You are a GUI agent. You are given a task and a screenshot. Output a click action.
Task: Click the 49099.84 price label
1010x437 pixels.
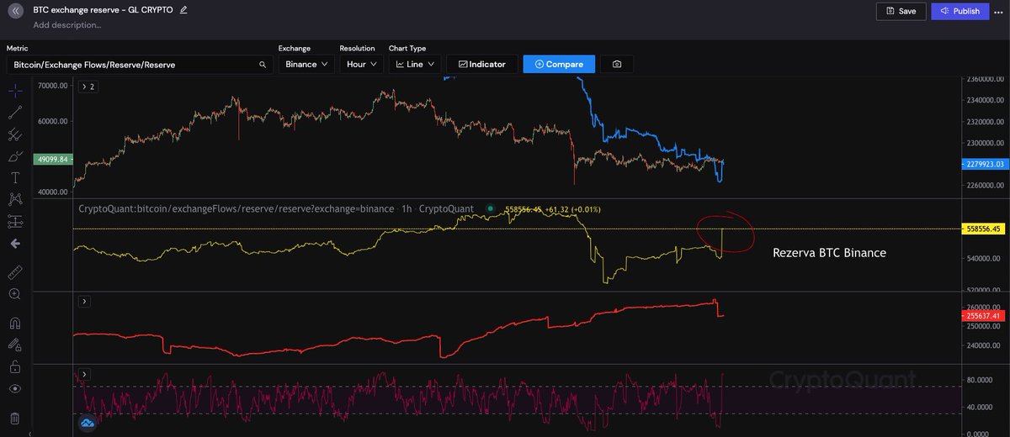click(x=52, y=158)
